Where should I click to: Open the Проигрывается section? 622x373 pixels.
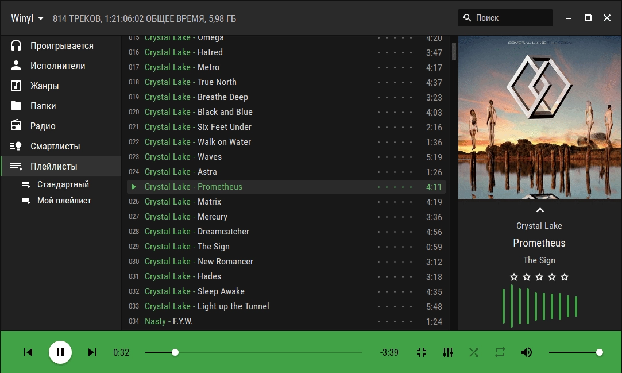[x=61, y=45]
